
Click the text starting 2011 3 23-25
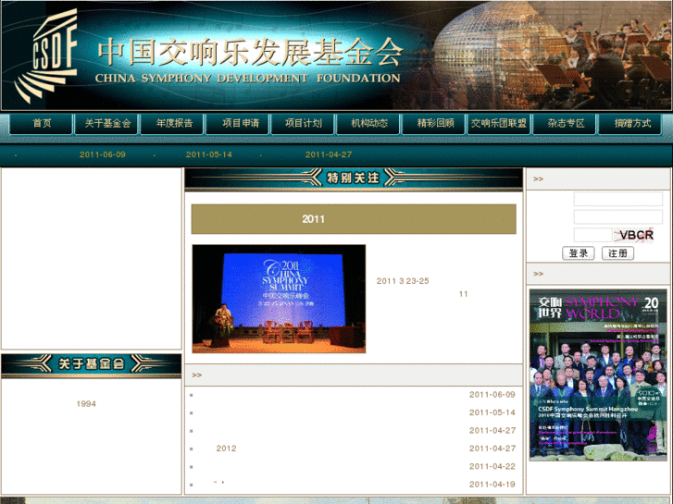pyautogui.click(x=403, y=281)
